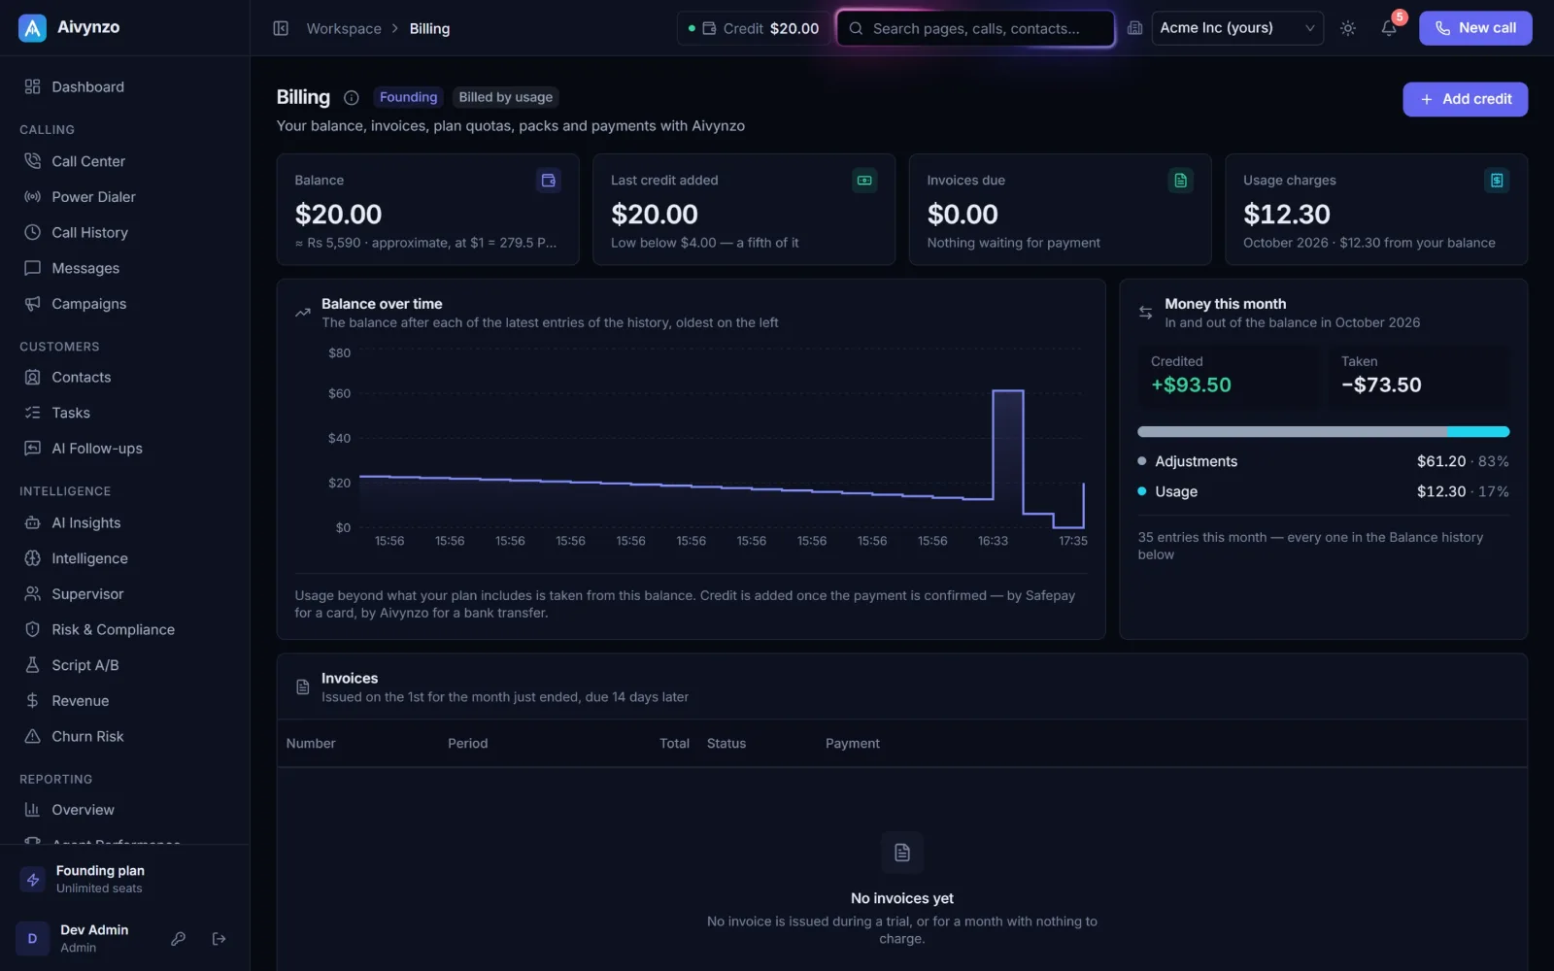
Task: Click the document icon on Invoices due
Action: 1180,181
